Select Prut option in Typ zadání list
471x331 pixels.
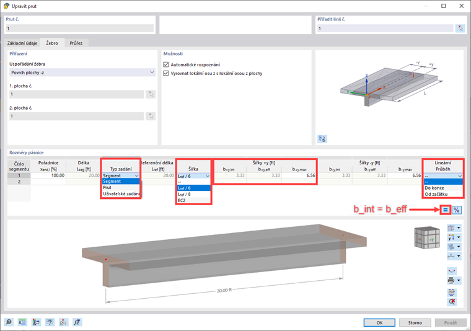point(121,187)
